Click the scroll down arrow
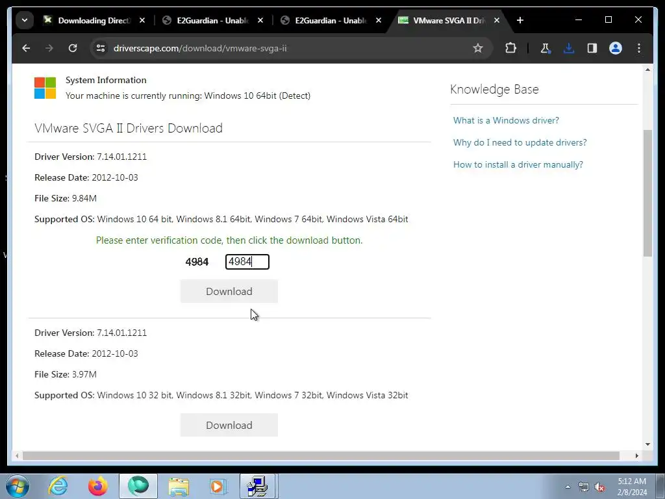Screen dimensions: 665x499 (647, 444)
